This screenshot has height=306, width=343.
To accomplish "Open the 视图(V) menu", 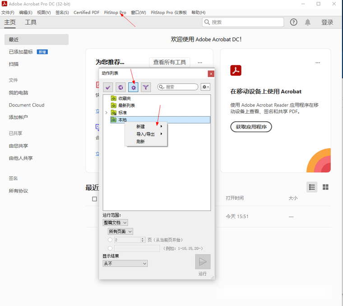I will click(x=44, y=13).
